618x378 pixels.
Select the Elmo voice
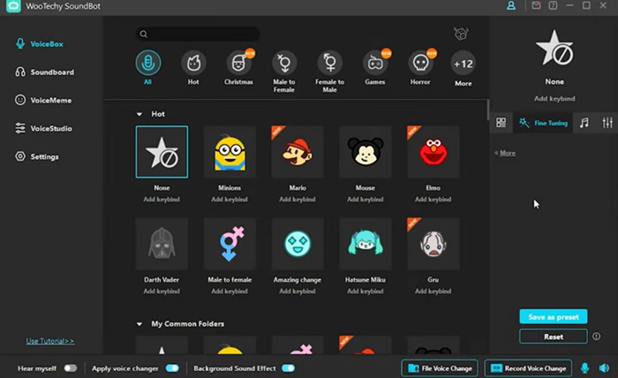point(433,152)
